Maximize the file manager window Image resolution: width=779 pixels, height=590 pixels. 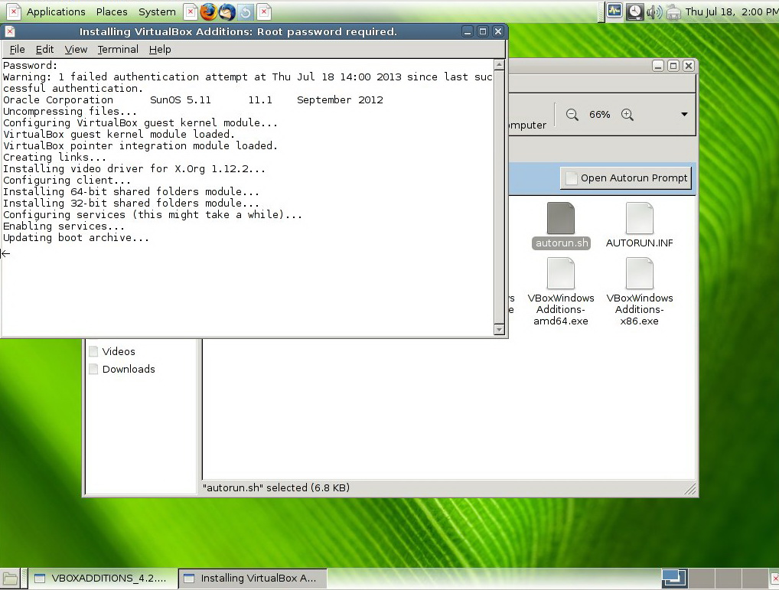coord(673,66)
